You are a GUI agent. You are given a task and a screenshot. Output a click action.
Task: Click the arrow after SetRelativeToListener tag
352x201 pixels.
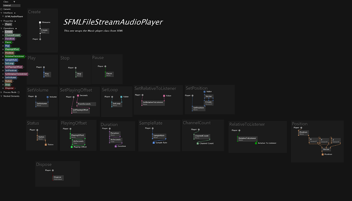(29, 74)
